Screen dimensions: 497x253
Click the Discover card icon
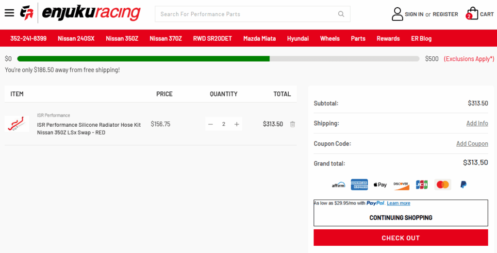(401, 186)
